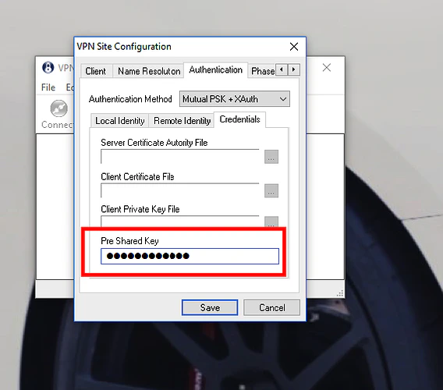
Task: Select the Credentials sub-tab
Action: pyautogui.click(x=239, y=119)
